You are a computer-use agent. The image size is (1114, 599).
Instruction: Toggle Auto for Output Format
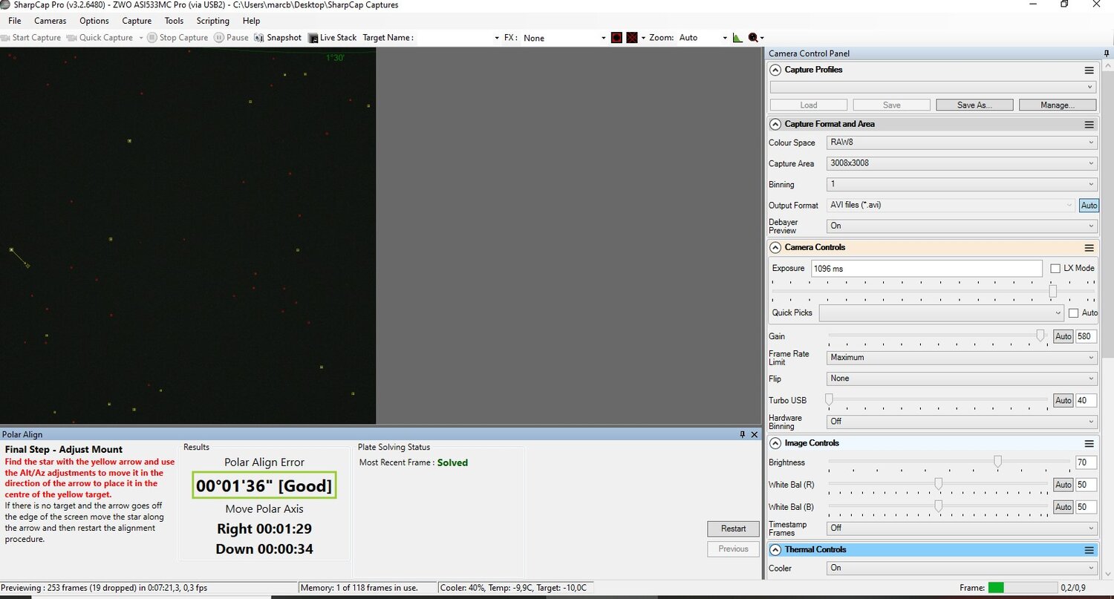(x=1089, y=206)
